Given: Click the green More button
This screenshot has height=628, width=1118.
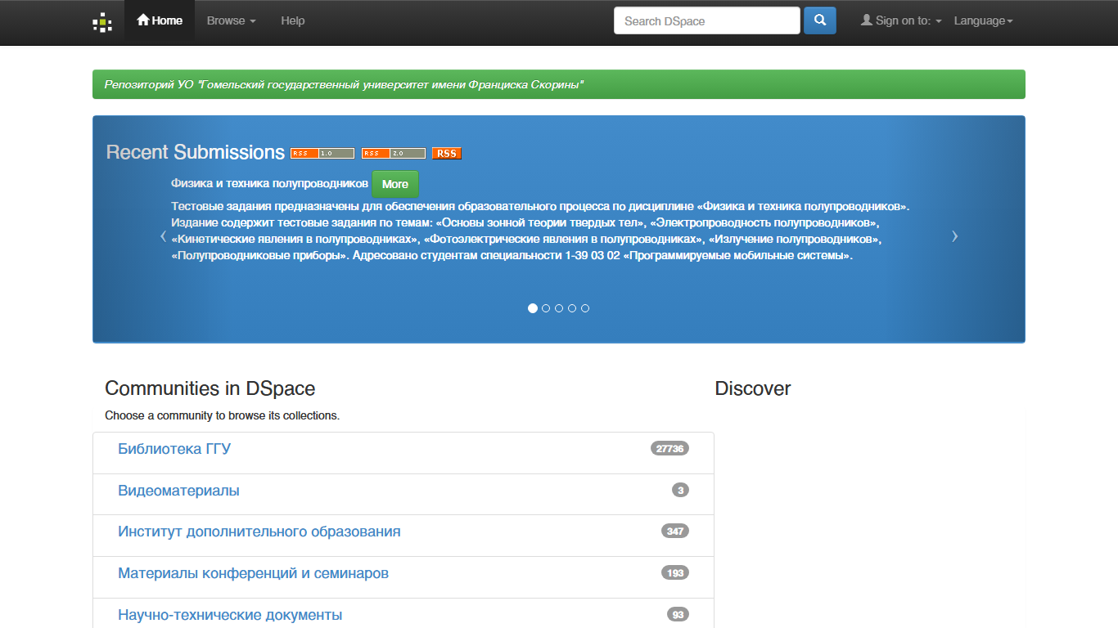Looking at the screenshot, I should [x=395, y=184].
